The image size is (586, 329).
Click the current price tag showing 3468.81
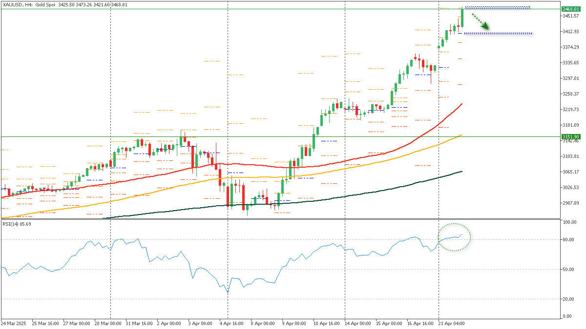click(571, 9)
